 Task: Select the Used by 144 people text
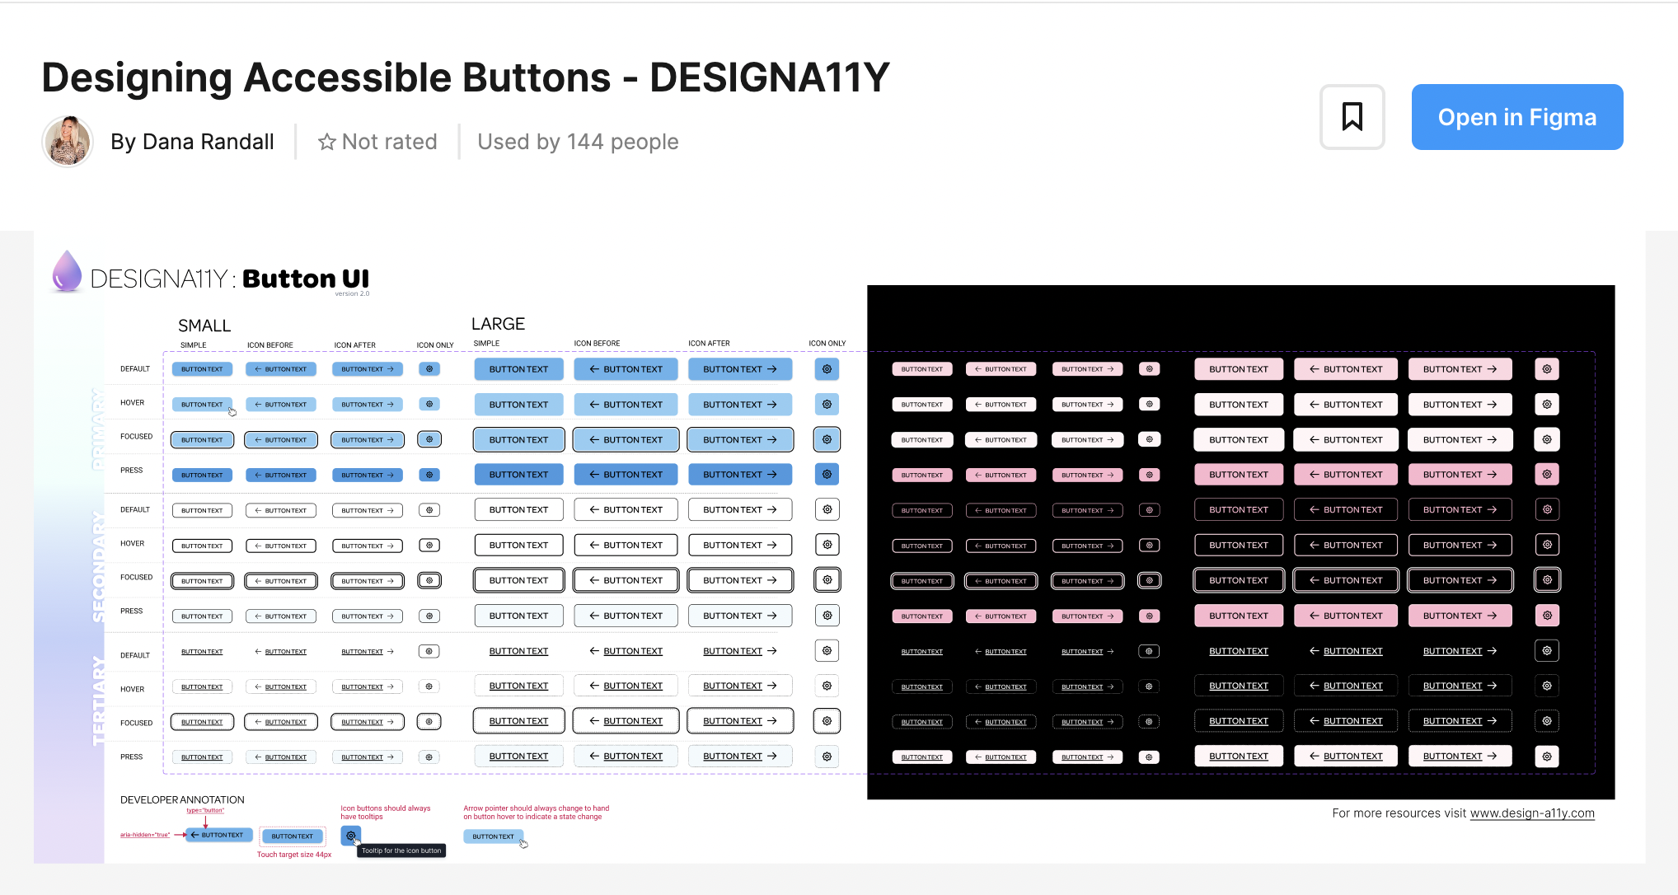(x=578, y=142)
